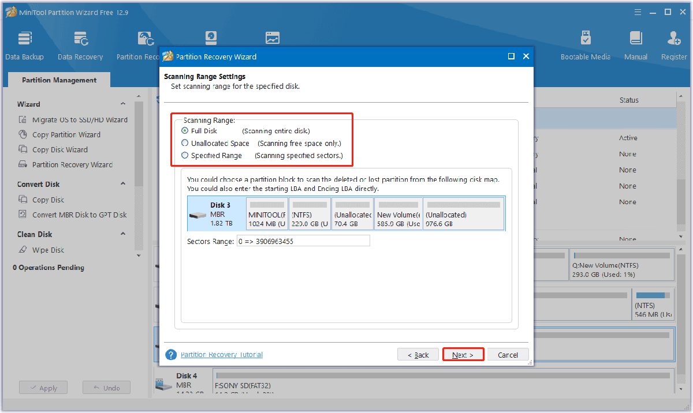The image size is (693, 413).
Task: Open the Manual book icon
Action: point(635,45)
